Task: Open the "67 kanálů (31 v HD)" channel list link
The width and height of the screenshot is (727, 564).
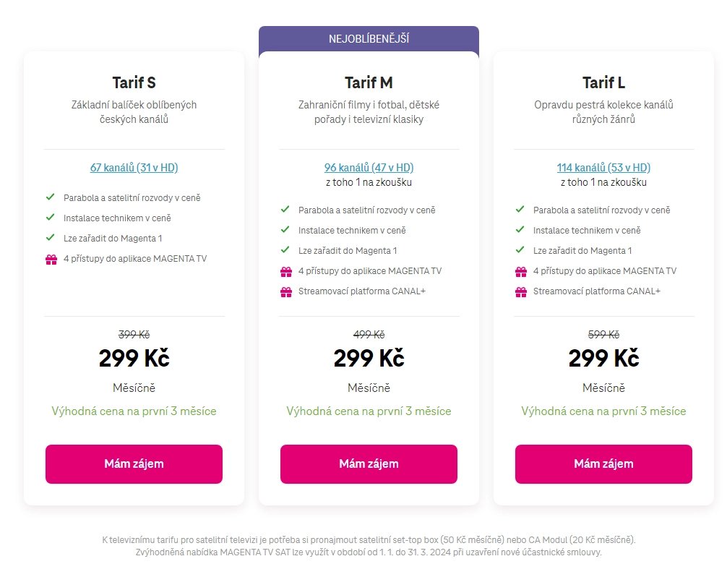Action: click(134, 167)
